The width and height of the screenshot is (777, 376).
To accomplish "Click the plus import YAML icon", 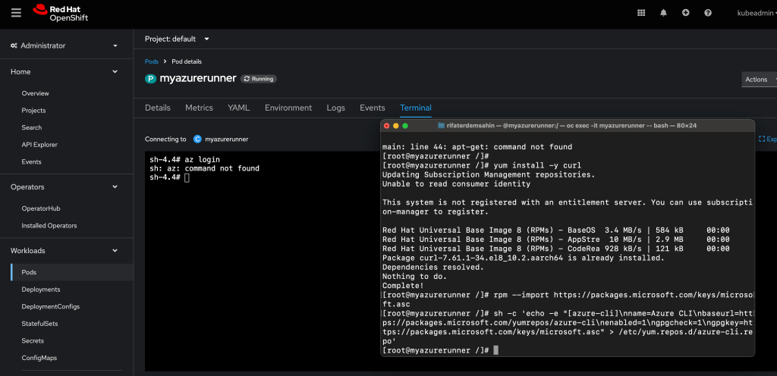I will [x=685, y=13].
